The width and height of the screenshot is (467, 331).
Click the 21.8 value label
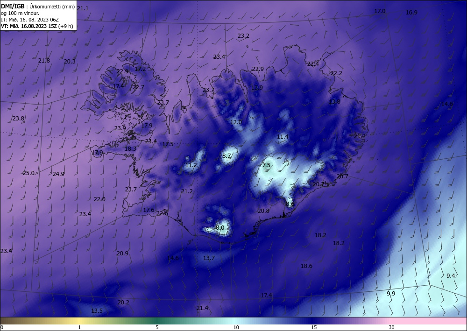click(x=44, y=60)
